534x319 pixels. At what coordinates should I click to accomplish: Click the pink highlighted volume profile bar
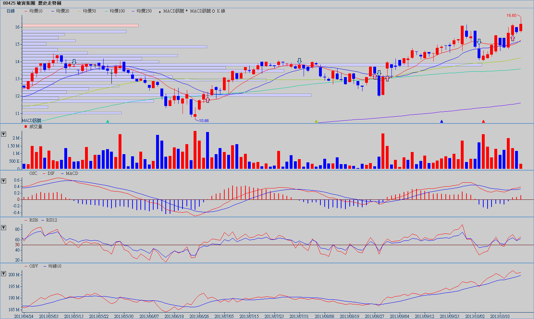pyautogui.click(x=80, y=25)
